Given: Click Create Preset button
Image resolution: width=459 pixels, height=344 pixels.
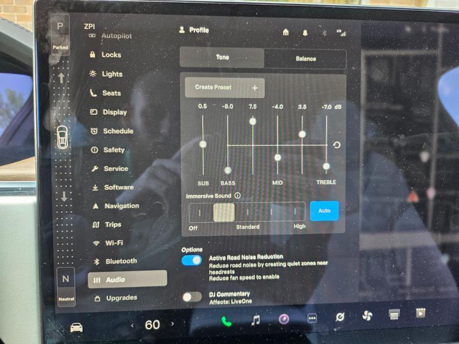Looking at the screenshot, I should (225, 88).
